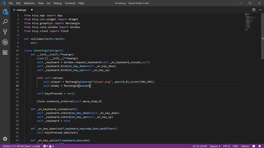Change indentation via Spaces: 4
This screenshot has width=264, height=148.
(215, 146)
